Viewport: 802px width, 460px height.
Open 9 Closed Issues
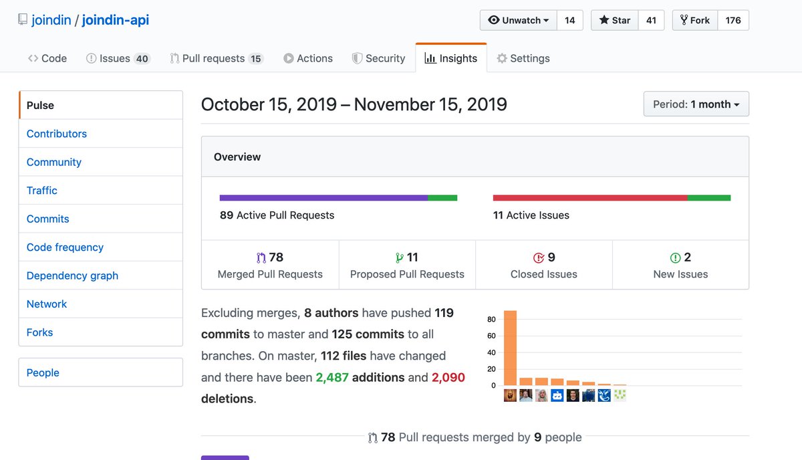pos(543,265)
